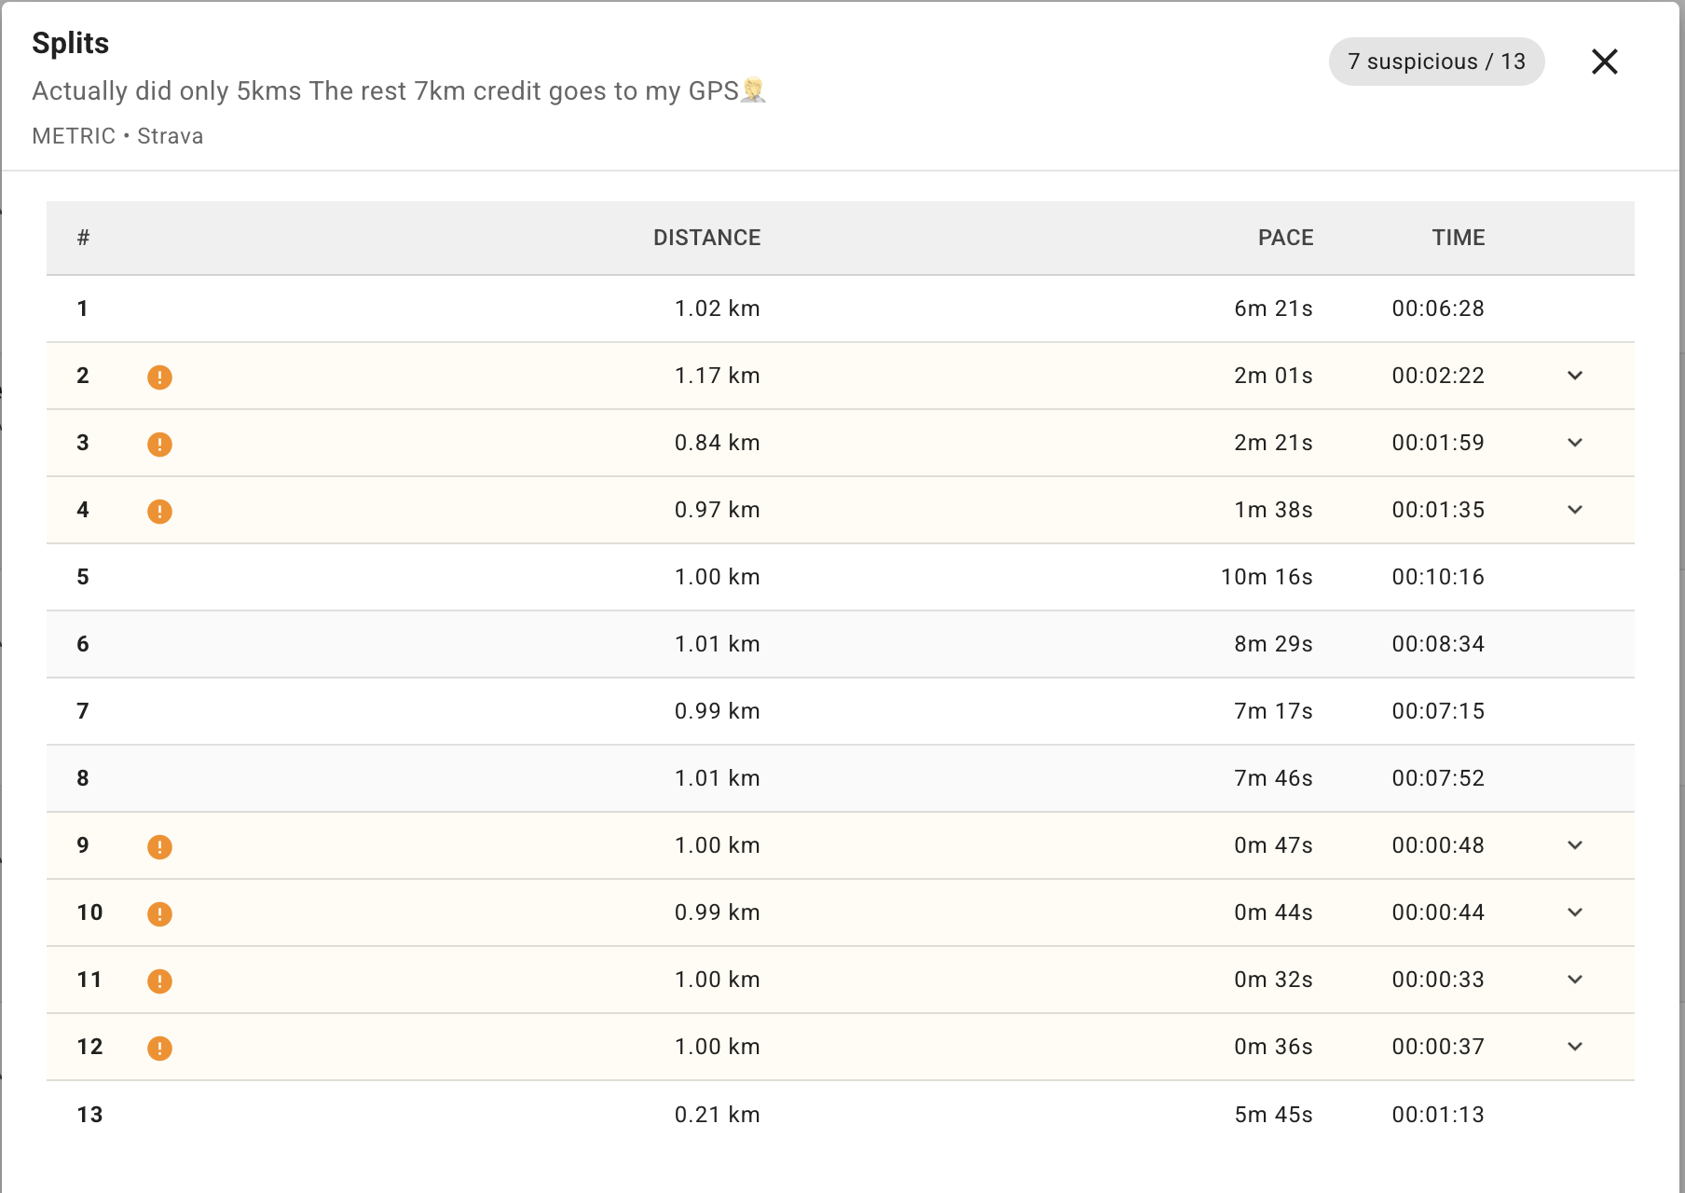Click the '00:00:48' time value
This screenshot has height=1193, width=1685.
pos(1438,845)
